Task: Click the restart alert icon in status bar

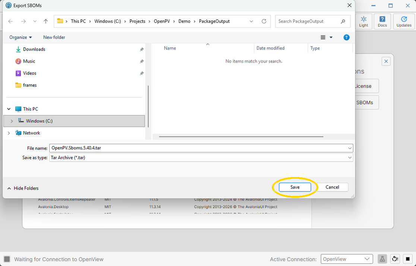Action: coord(395,259)
